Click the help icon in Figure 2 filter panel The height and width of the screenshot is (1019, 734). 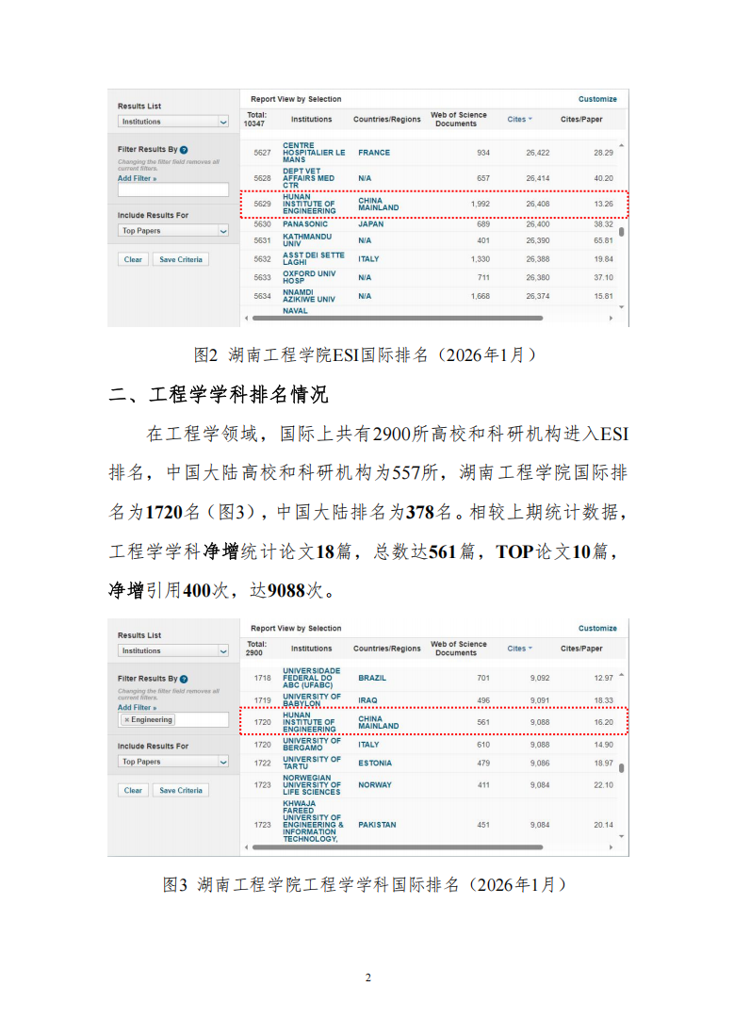point(184,150)
